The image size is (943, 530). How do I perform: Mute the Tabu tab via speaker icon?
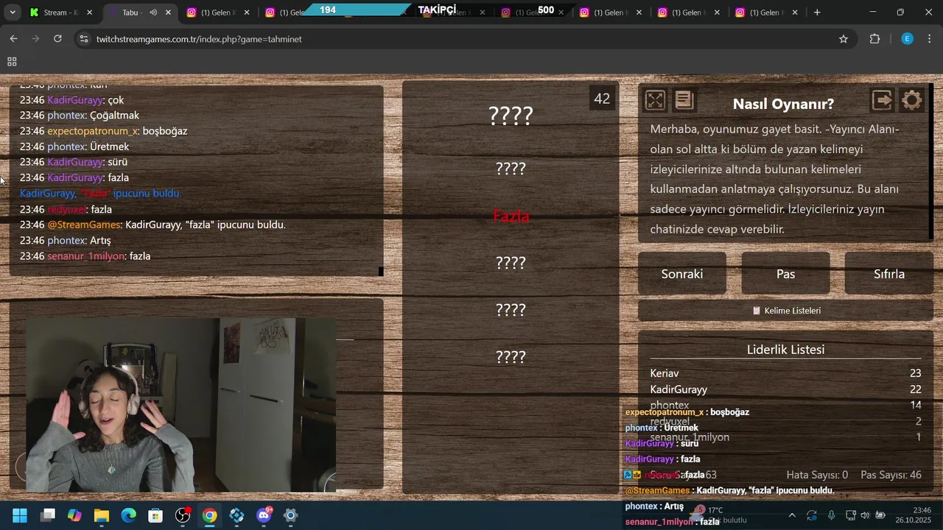click(153, 13)
